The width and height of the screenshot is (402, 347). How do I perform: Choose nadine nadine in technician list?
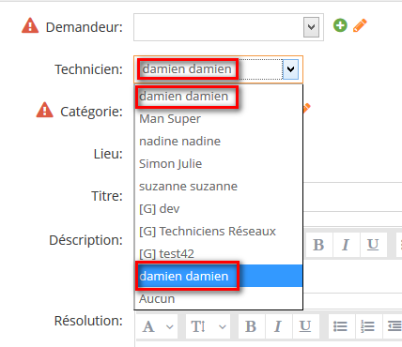(218, 142)
